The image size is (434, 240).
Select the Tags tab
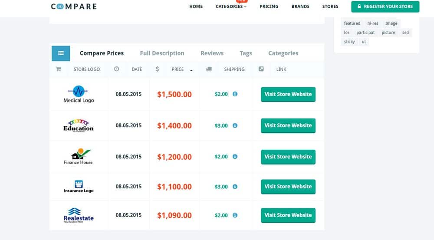pyautogui.click(x=246, y=53)
